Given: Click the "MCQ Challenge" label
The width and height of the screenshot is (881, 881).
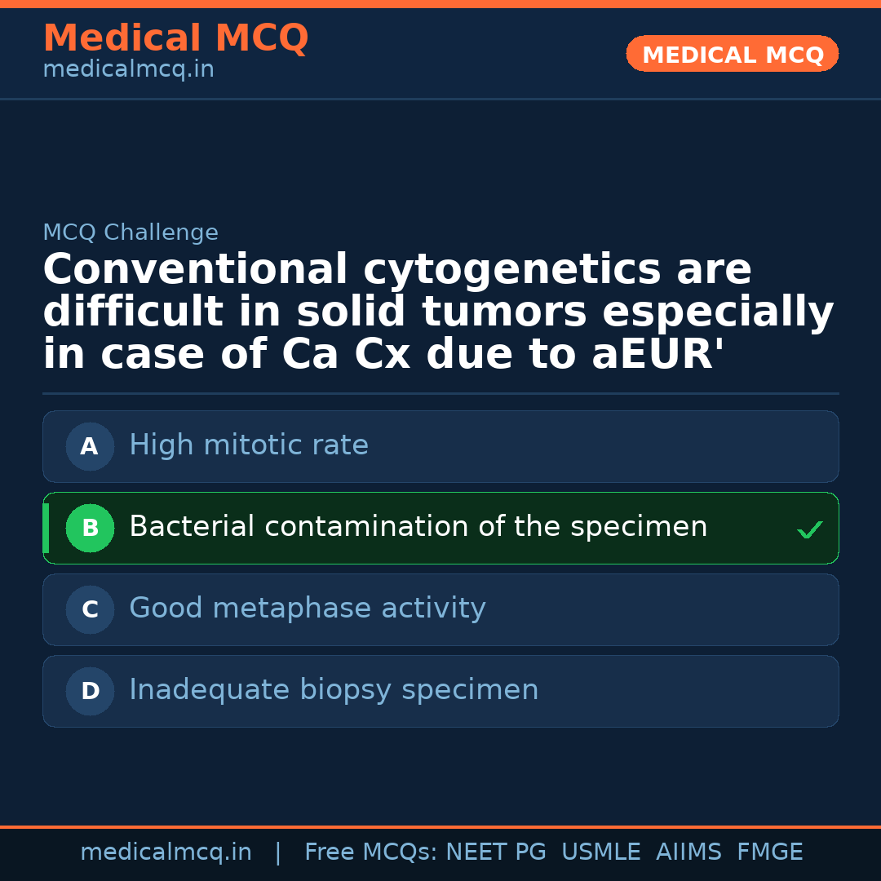Looking at the screenshot, I should tap(131, 232).
